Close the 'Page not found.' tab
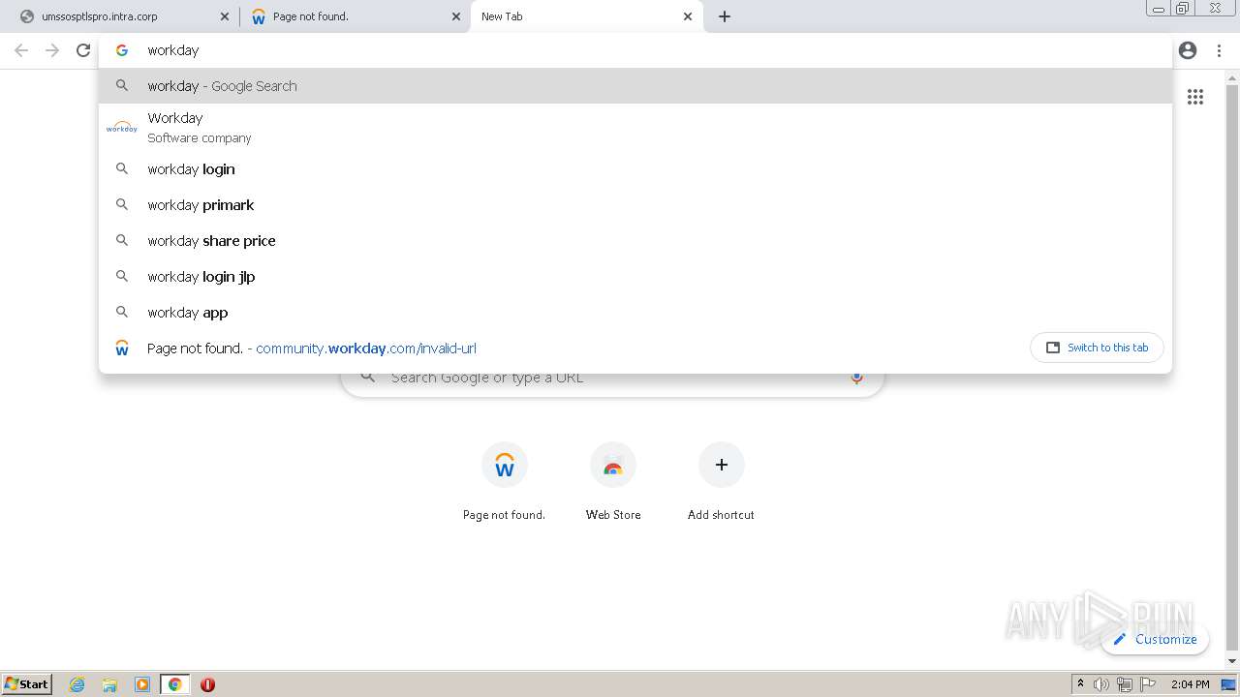 456,16
